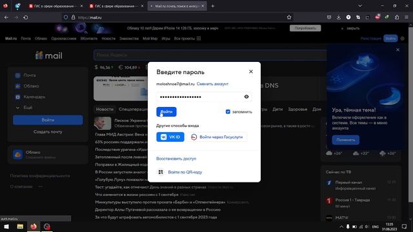
Task: Click the Создать почту link
Action: [x=48, y=131]
